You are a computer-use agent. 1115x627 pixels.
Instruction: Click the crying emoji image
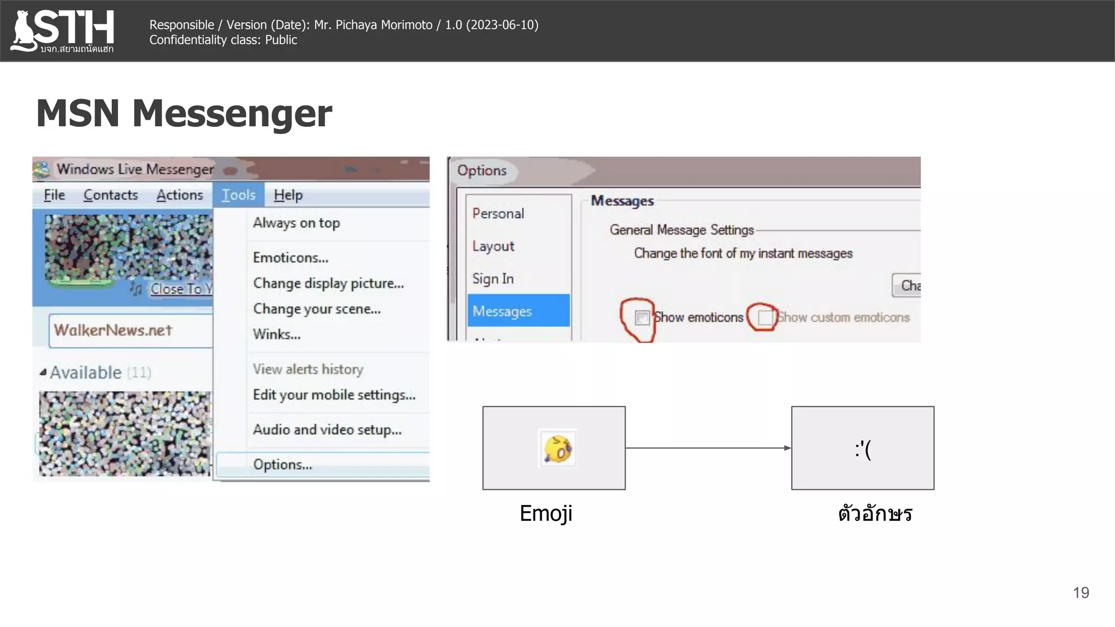click(557, 448)
